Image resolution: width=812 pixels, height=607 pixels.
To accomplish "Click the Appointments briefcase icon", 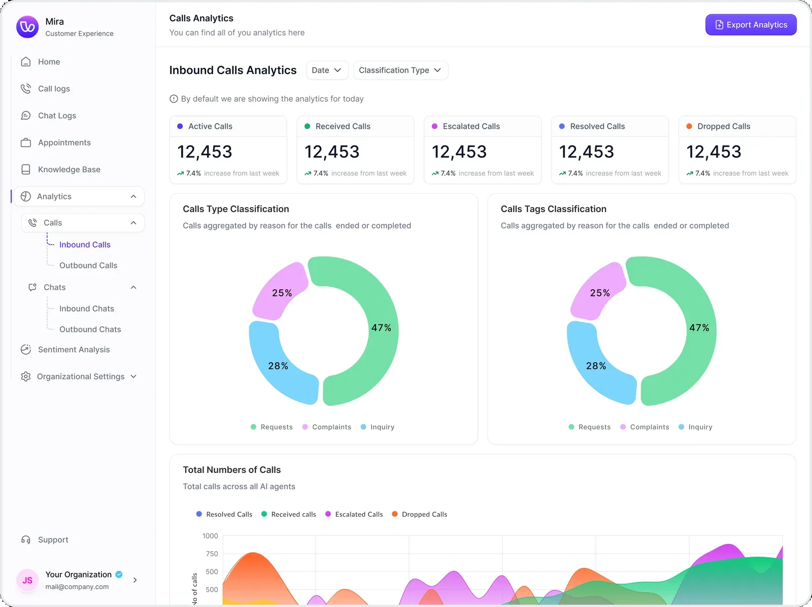I will click(26, 143).
